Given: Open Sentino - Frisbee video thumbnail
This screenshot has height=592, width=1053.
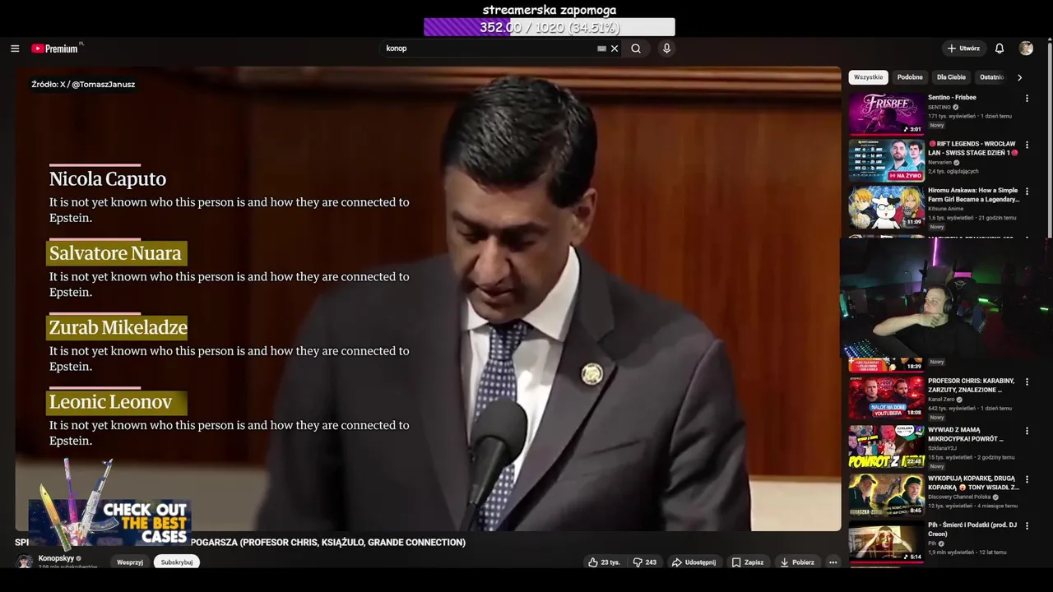Looking at the screenshot, I should 887,113.
